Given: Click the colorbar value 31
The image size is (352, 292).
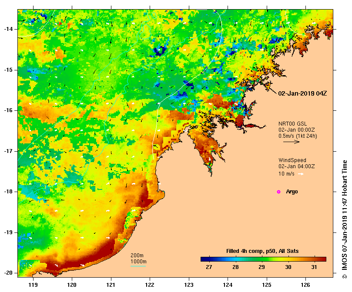Looking at the screenshot, I should coord(314,267).
